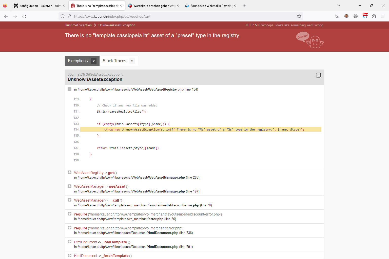Viewport: 389px width, 259px height.
Task: Switch to the Stack Traces tab
Action: click(x=119, y=61)
